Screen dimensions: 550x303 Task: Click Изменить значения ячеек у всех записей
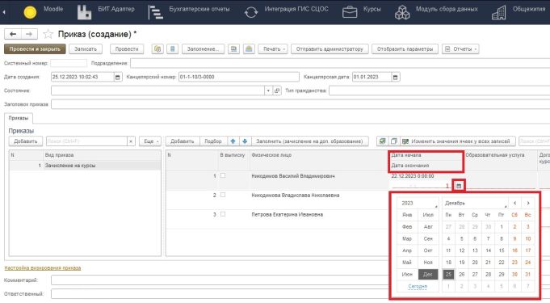click(x=458, y=141)
